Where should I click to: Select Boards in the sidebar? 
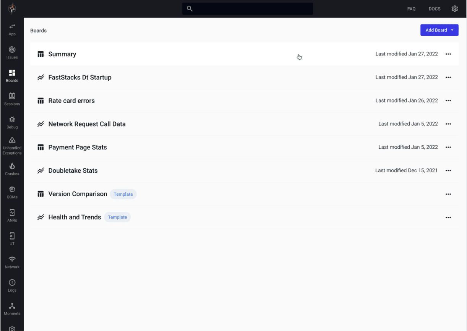click(x=12, y=76)
